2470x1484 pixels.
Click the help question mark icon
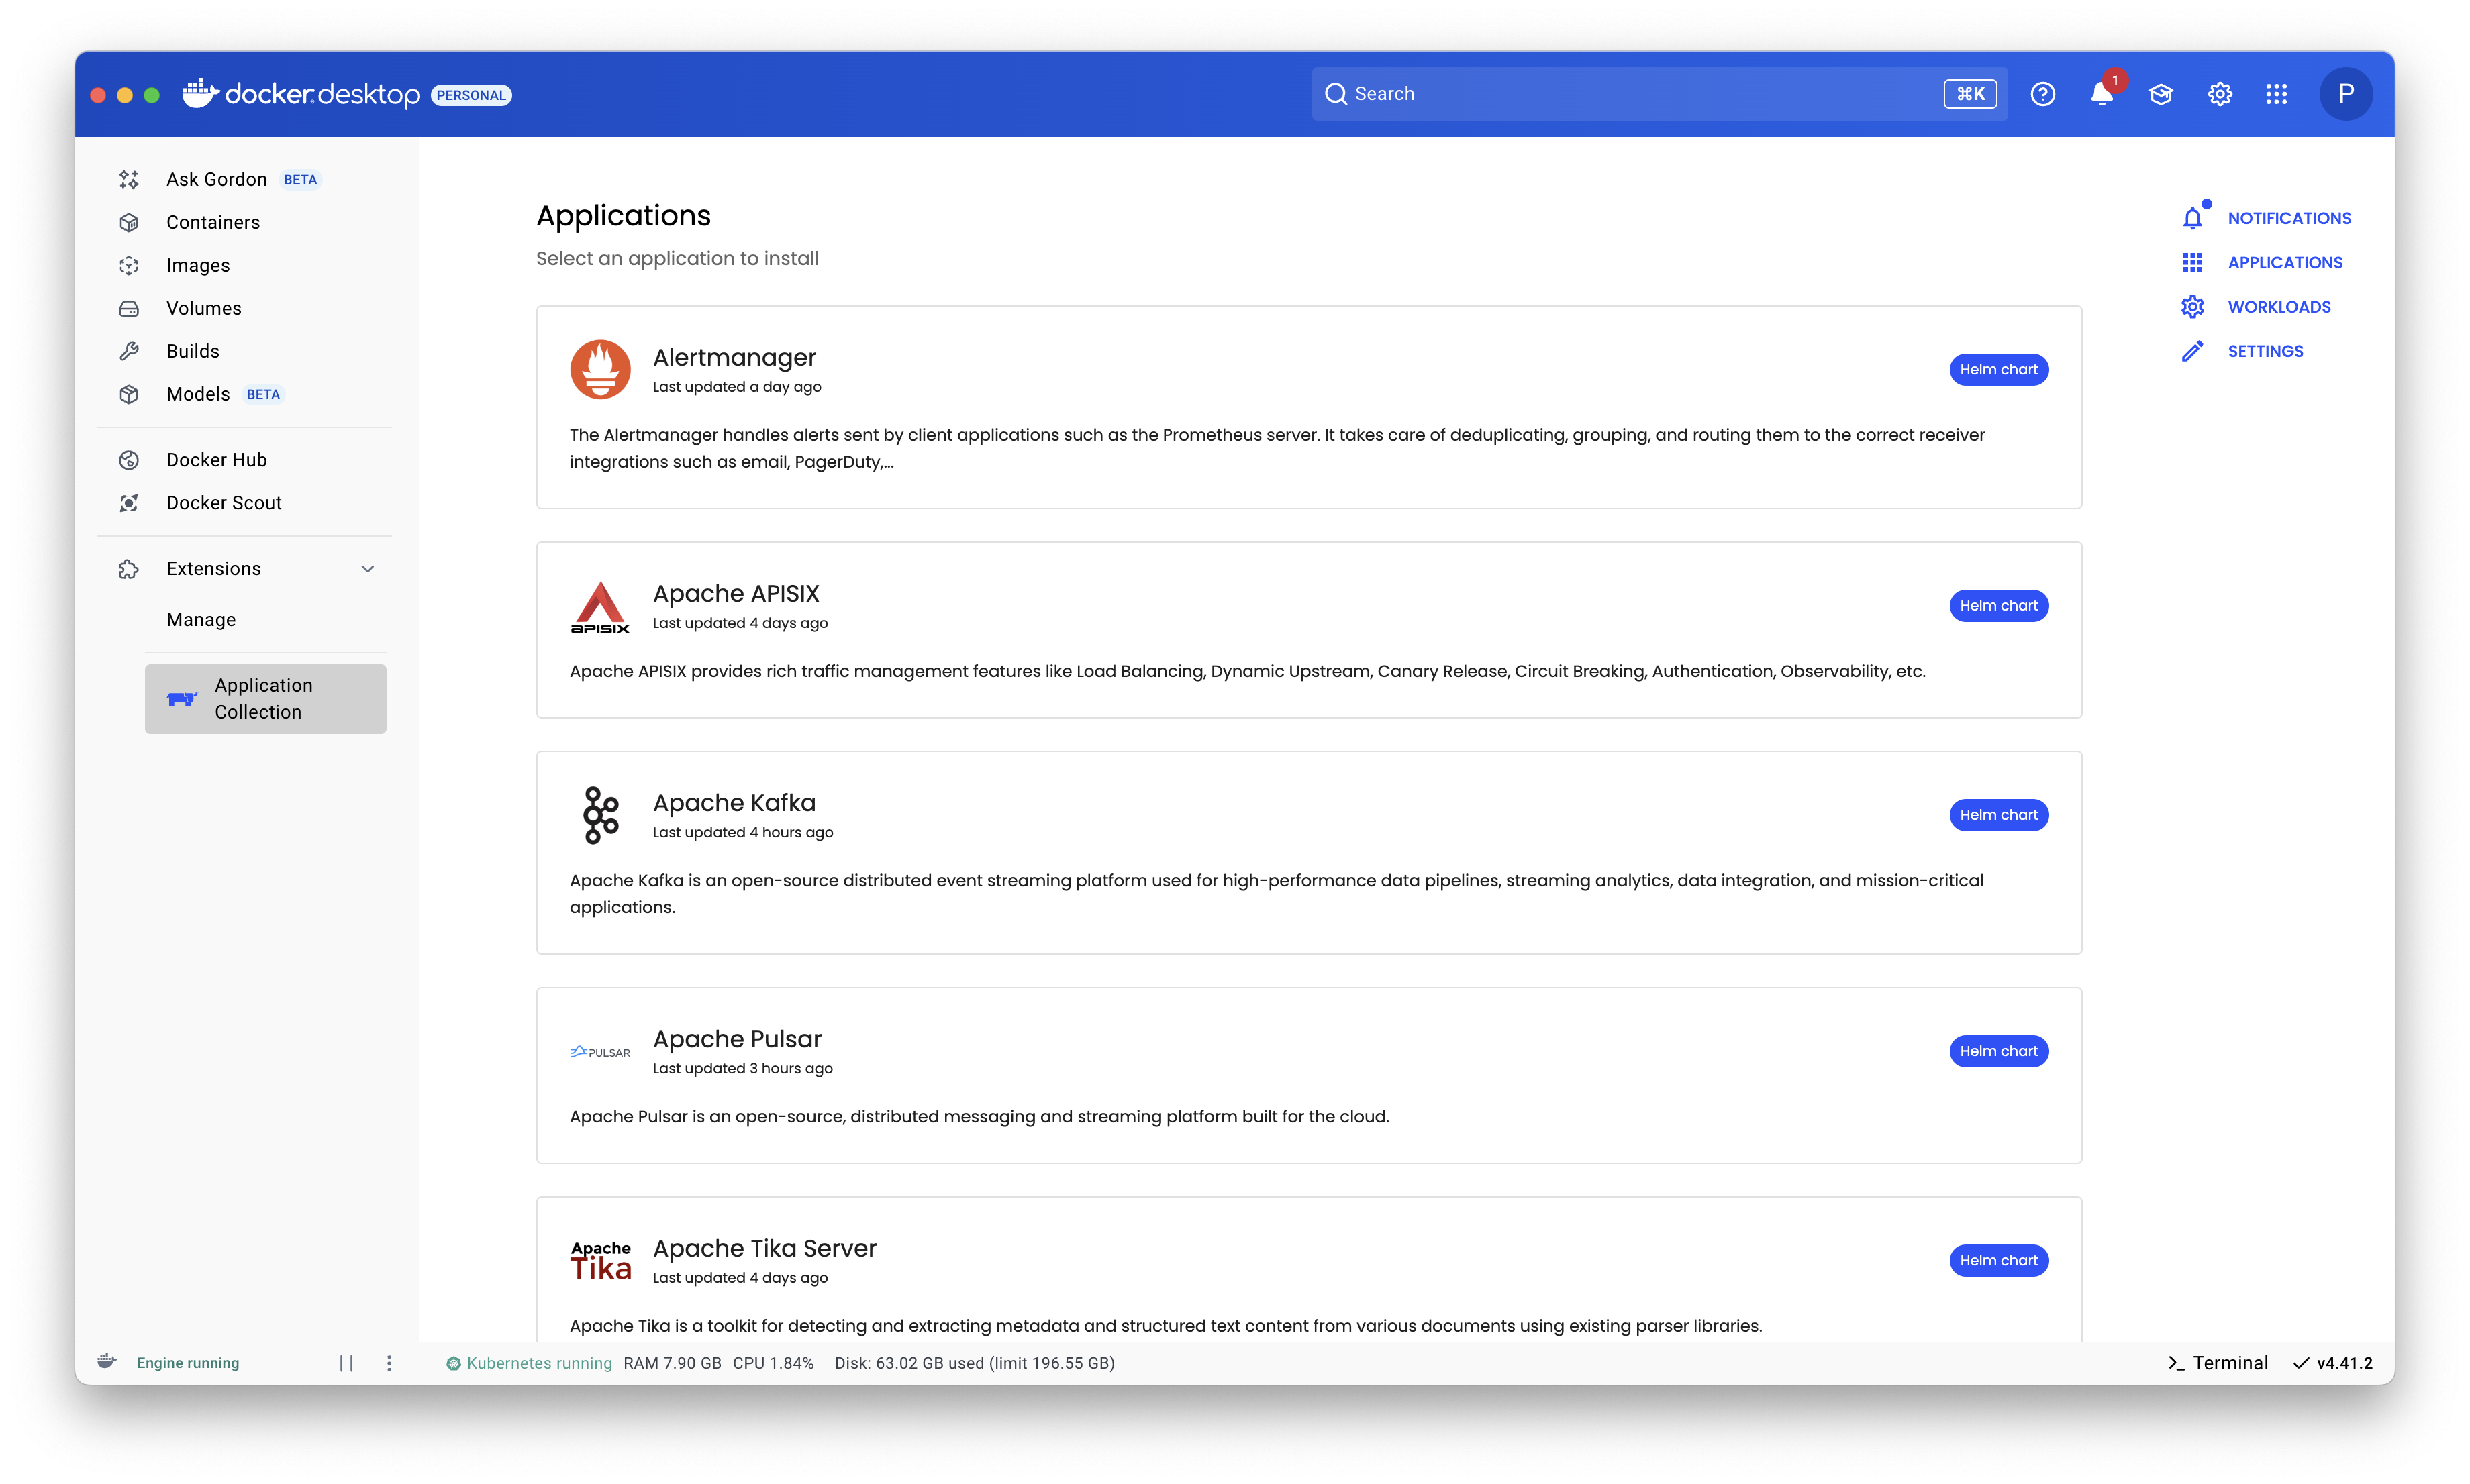coord(2043,94)
